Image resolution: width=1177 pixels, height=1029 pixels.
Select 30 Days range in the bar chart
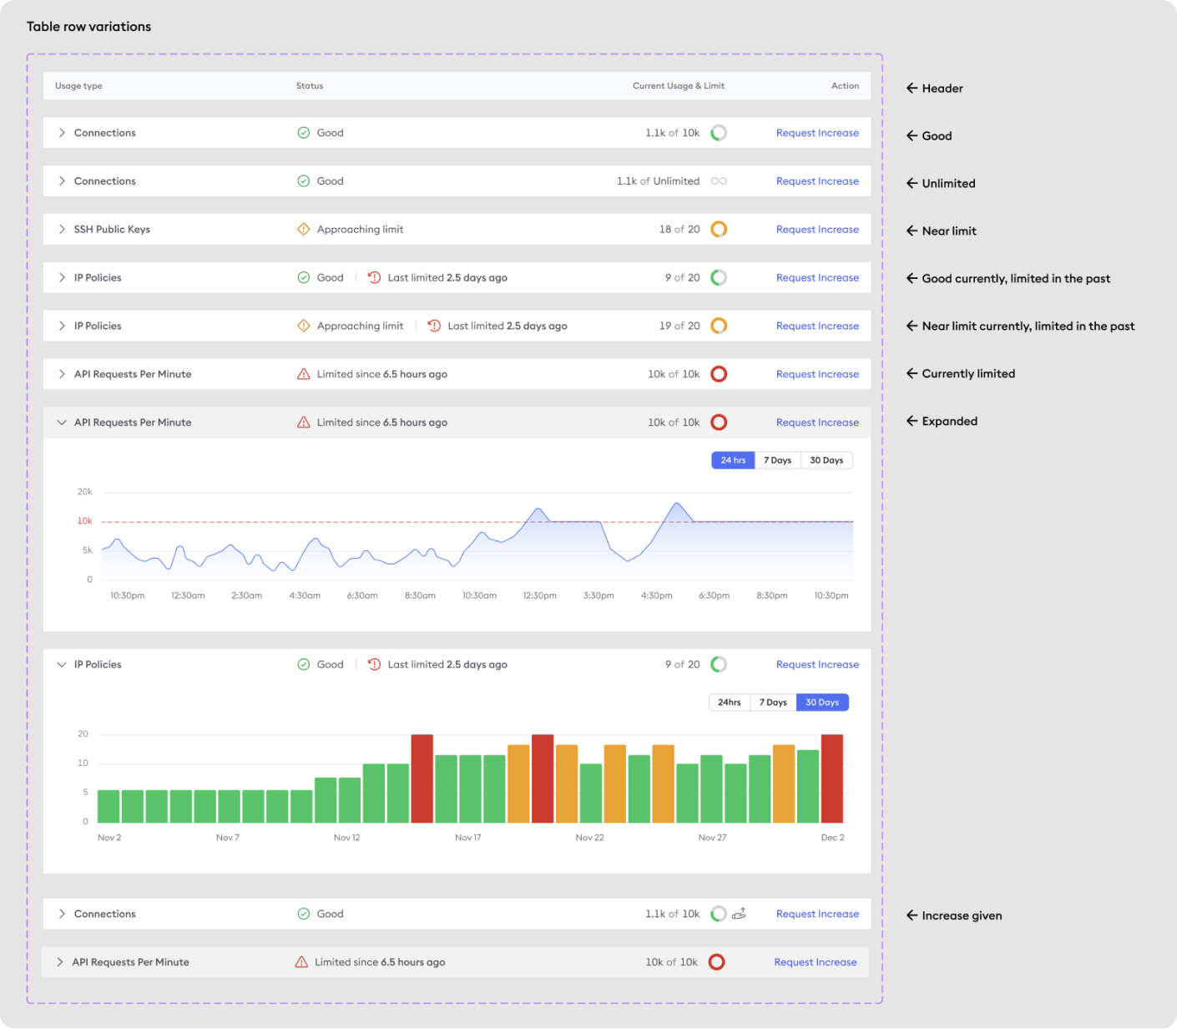point(822,702)
